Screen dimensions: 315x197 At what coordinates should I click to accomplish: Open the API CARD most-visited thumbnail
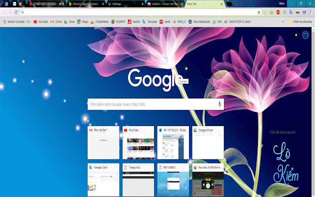[x=173, y=180]
